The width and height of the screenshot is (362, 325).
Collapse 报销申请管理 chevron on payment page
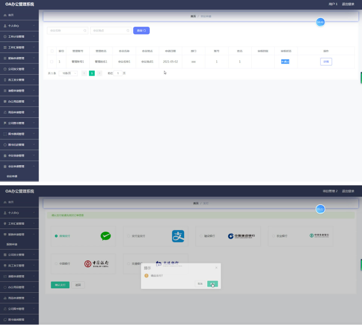tap(34, 234)
